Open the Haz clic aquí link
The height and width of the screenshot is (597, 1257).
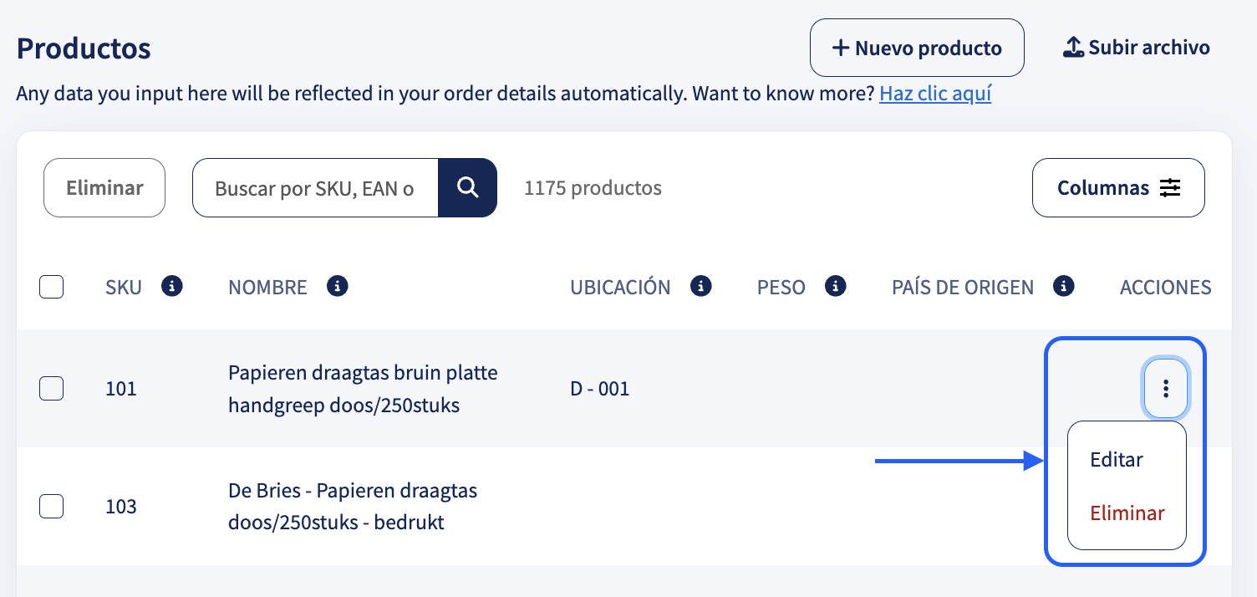click(935, 93)
